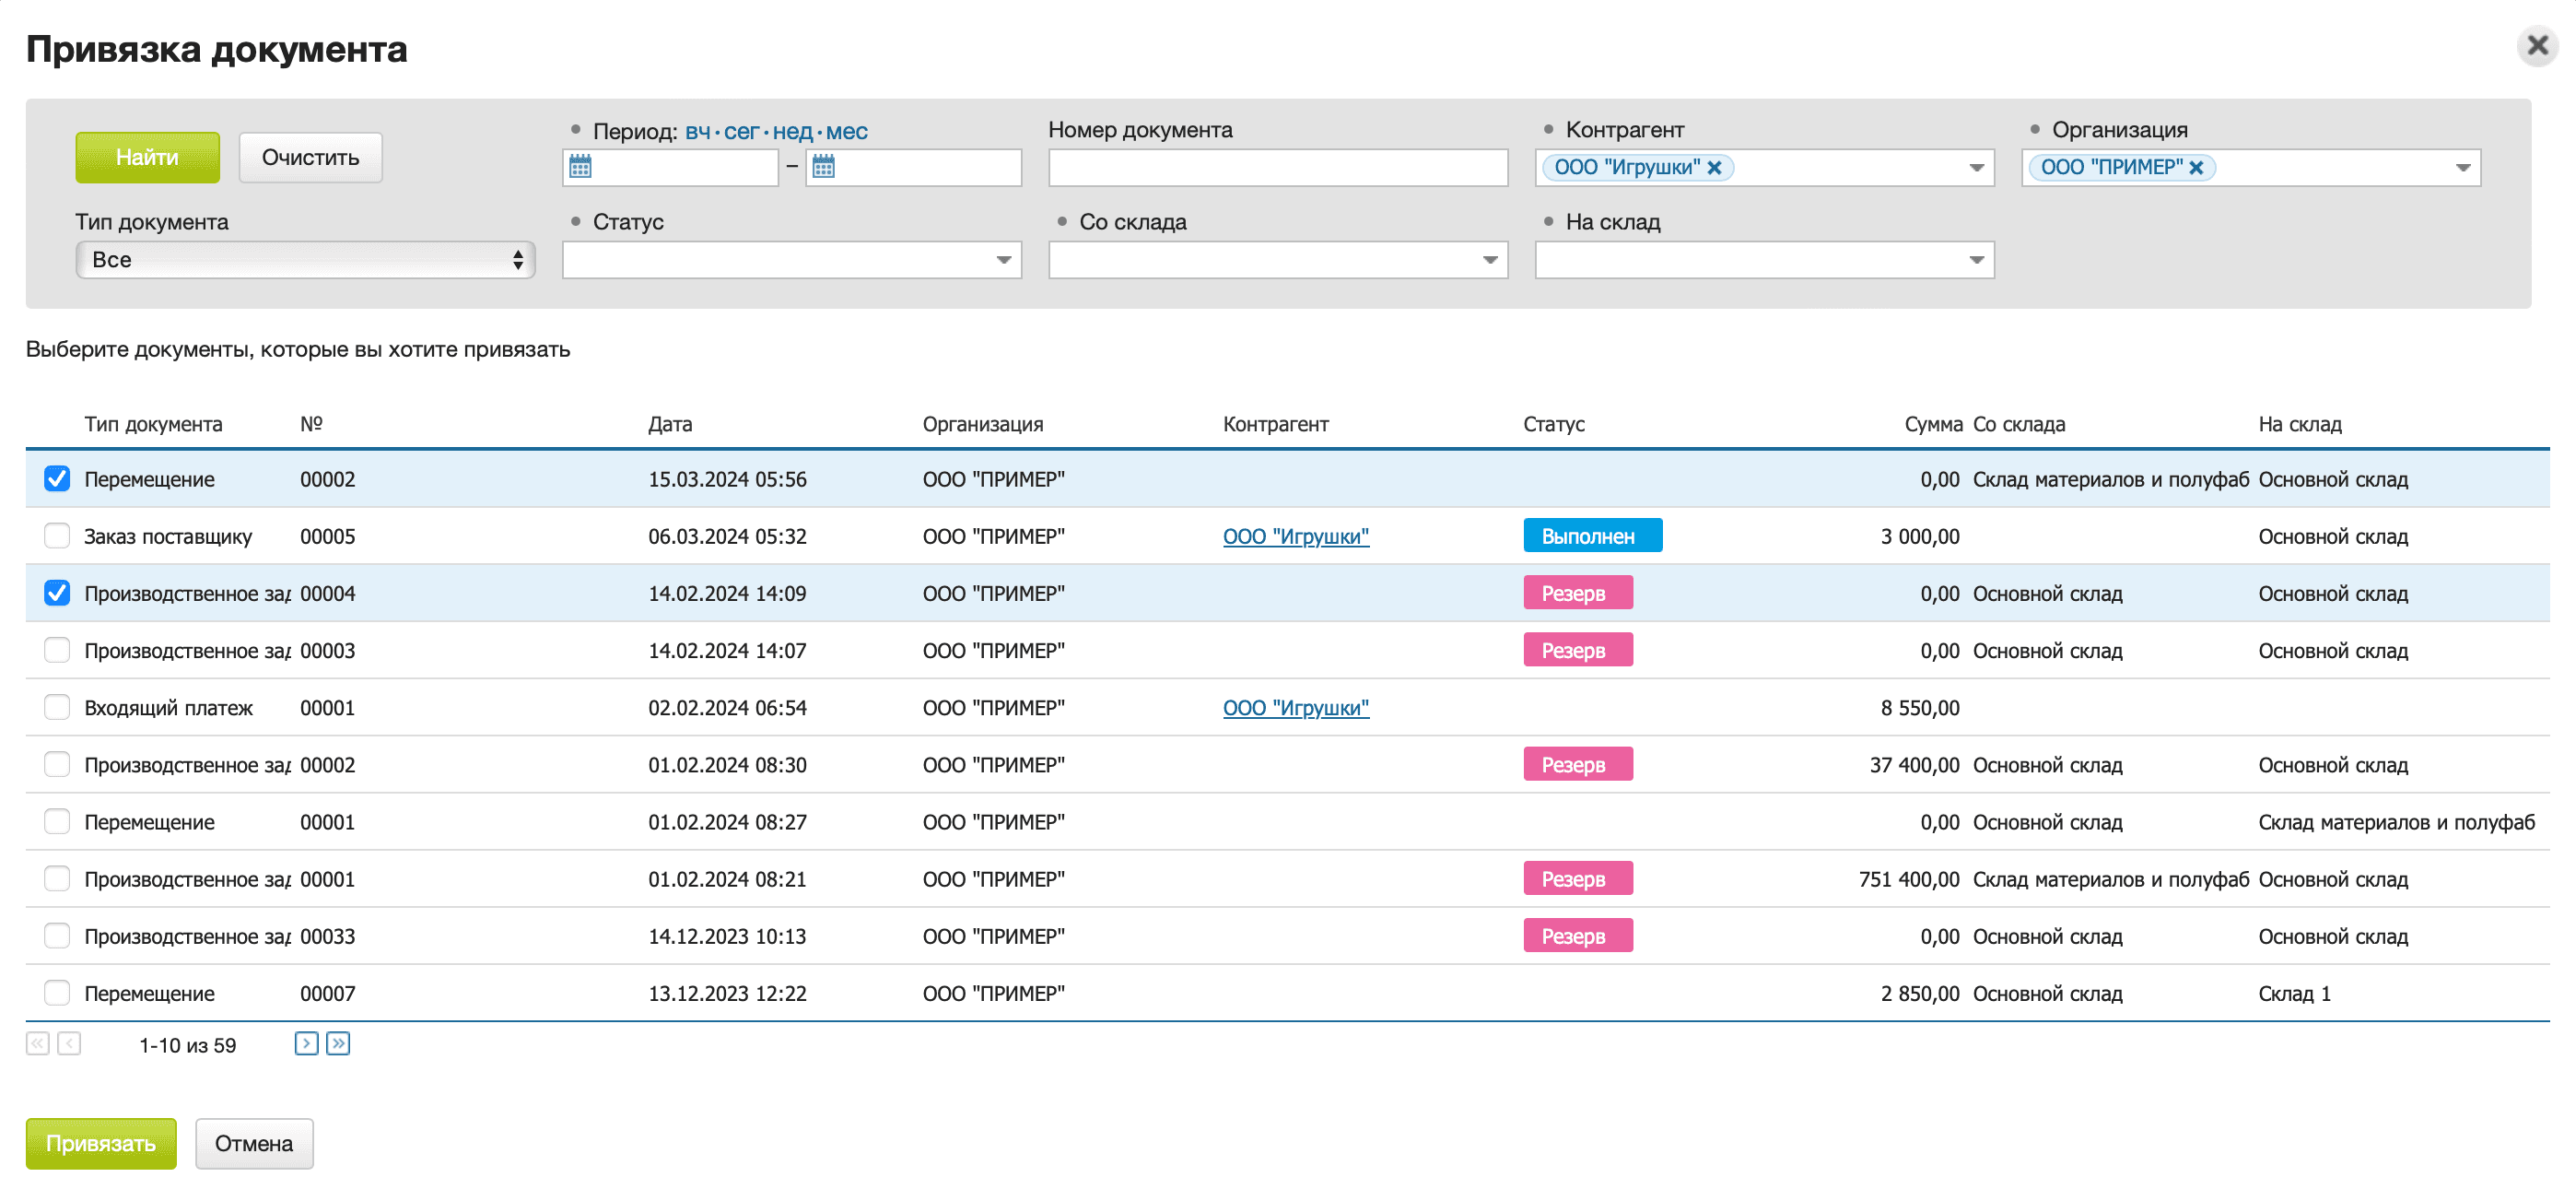Screen dimensions: 2576x1189
Task: Uncheck the Перемещение 00002 row
Action: coord(57,479)
